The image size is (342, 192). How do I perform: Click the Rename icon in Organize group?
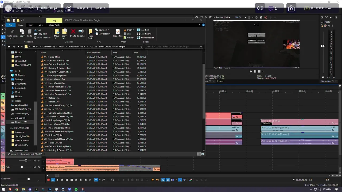(x=81, y=31)
